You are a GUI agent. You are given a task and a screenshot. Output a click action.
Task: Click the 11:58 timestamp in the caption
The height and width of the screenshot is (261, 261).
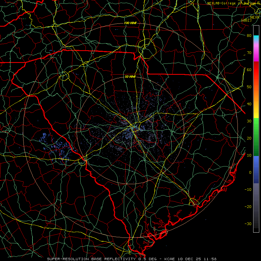click(x=210, y=259)
